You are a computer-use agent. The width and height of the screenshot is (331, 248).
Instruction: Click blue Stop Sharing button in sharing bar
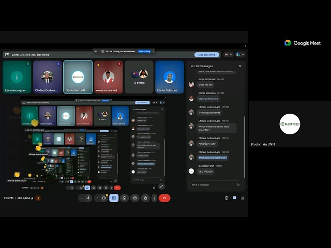[144, 52]
